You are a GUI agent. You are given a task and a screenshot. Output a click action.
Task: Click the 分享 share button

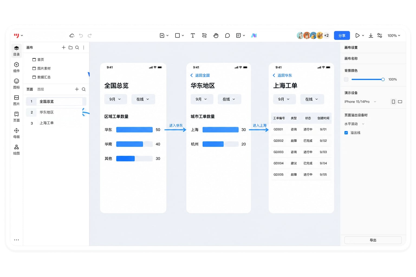(x=342, y=35)
